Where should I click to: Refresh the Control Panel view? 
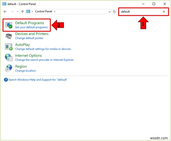(114, 12)
